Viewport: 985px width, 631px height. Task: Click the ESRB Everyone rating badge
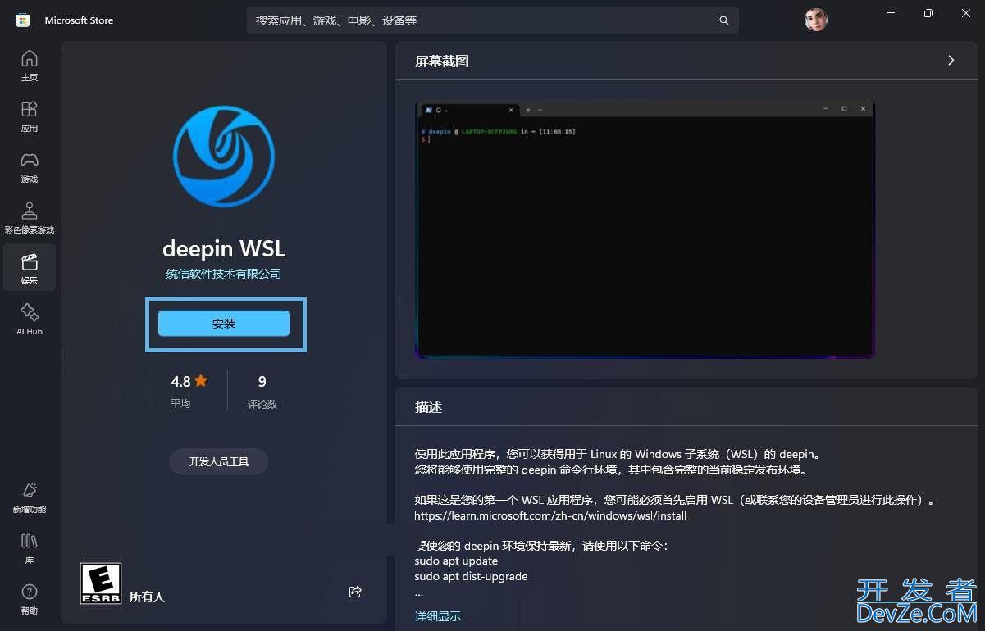[x=101, y=583]
